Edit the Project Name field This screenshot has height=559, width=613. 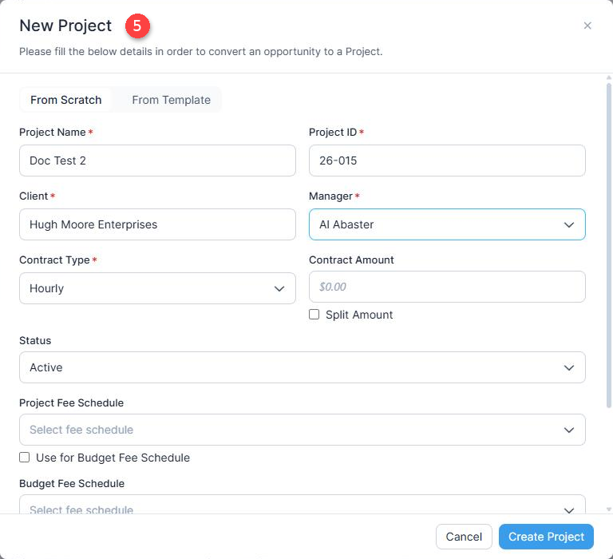(157, 161)
